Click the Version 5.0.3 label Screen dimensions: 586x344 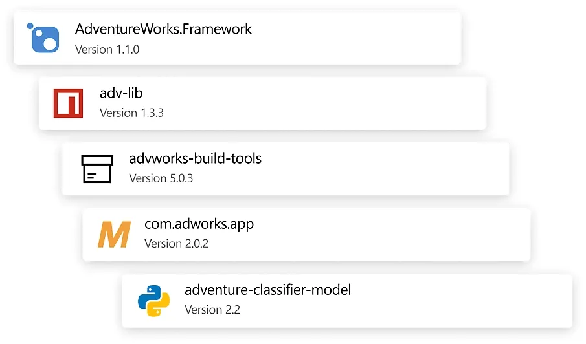pos(161,178)
